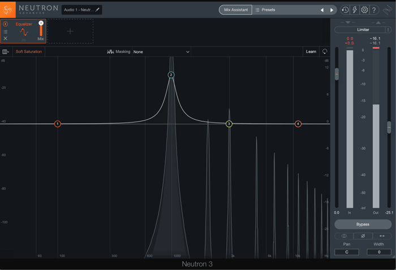
Task: Click the Width field showing 0
Action: pyautogui.click(x=379, y=252)
